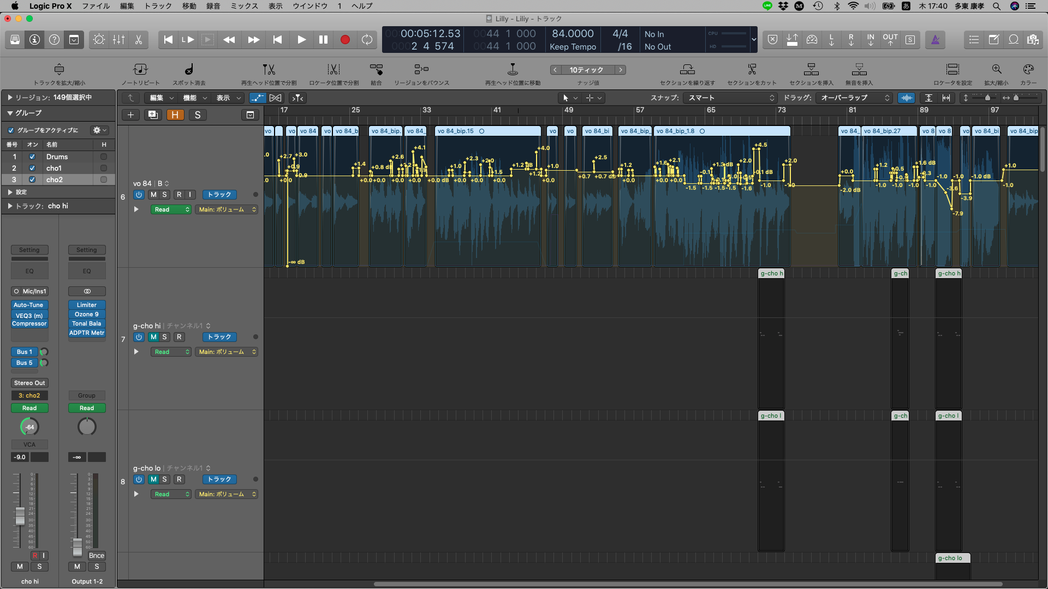
Task: Click the split at playhead tool
Action: 269,70
